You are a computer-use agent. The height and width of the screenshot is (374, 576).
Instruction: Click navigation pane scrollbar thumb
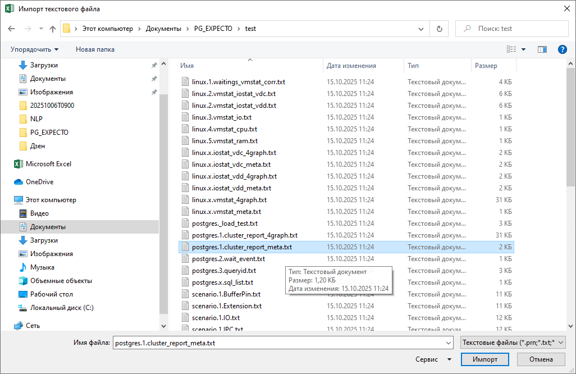[x=163, y=204]
